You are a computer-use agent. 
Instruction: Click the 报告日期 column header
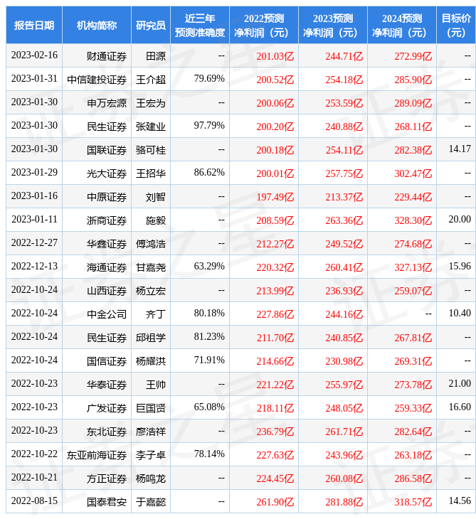34,26
